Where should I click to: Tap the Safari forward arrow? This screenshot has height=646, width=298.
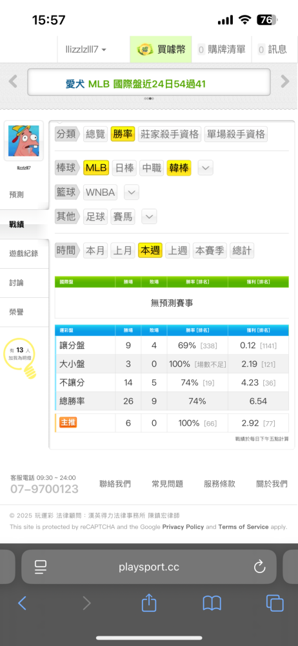coord(86,603)
